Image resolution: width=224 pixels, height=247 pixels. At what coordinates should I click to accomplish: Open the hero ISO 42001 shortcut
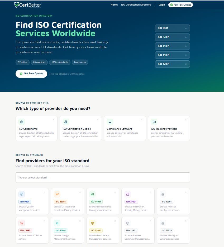tap(172, 64)
